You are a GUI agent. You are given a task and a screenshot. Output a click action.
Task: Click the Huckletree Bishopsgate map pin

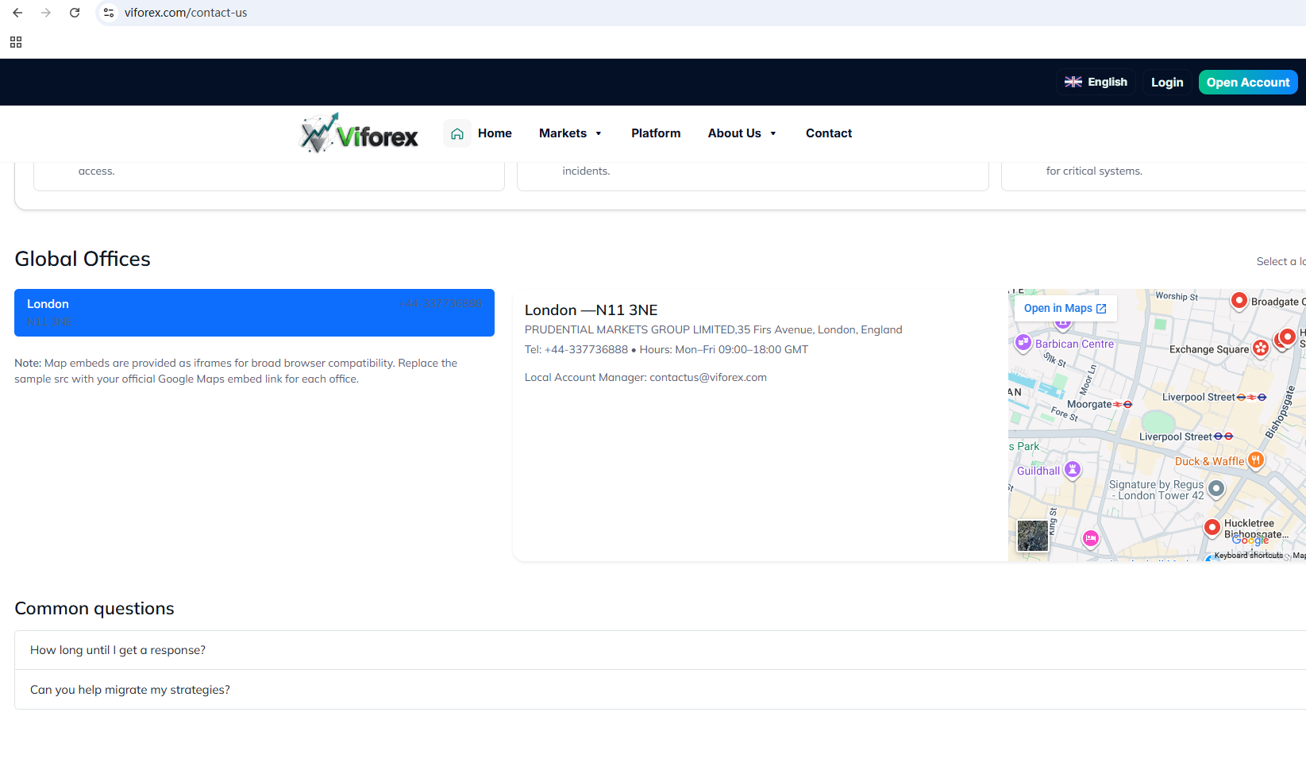coord(1212,527)
